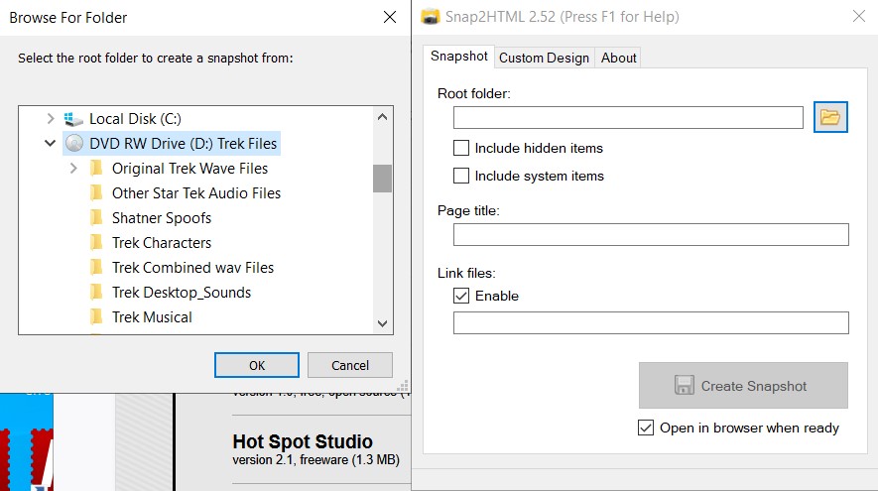Collapse the DVD RW Drive (D:) node

50,143
